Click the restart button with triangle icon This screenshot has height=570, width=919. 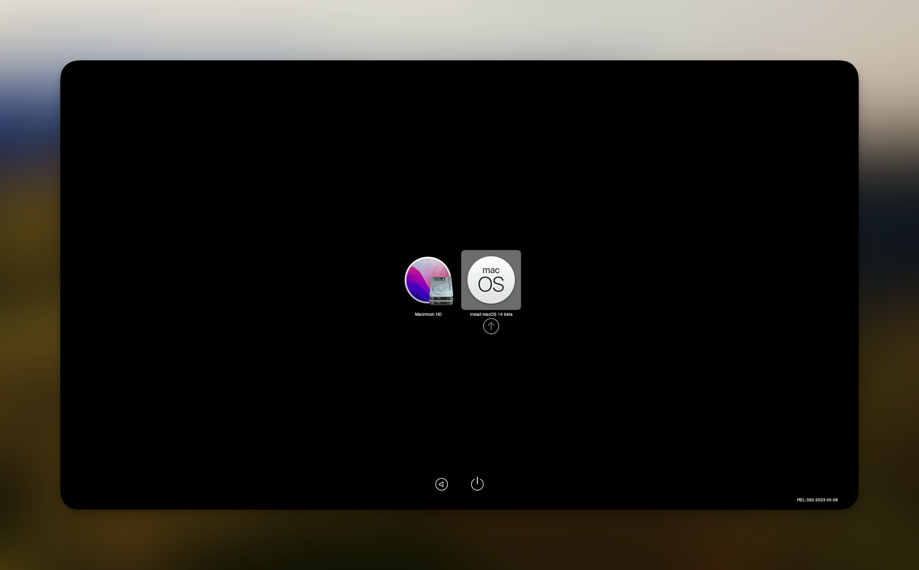point(442,484)
